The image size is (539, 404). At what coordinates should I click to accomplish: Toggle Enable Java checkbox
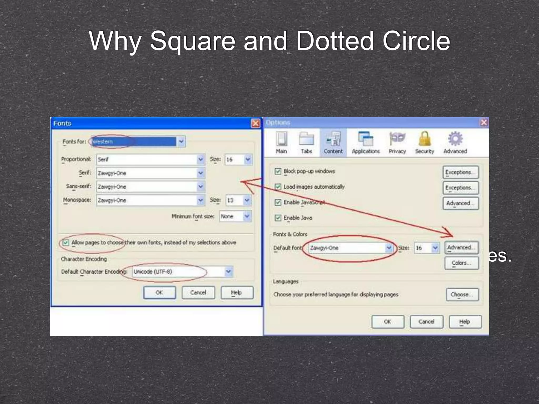[278, 218]
